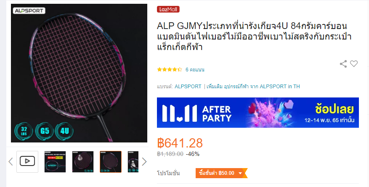
Task: Show previous thumbnails with left arrow
Action: 11,162
